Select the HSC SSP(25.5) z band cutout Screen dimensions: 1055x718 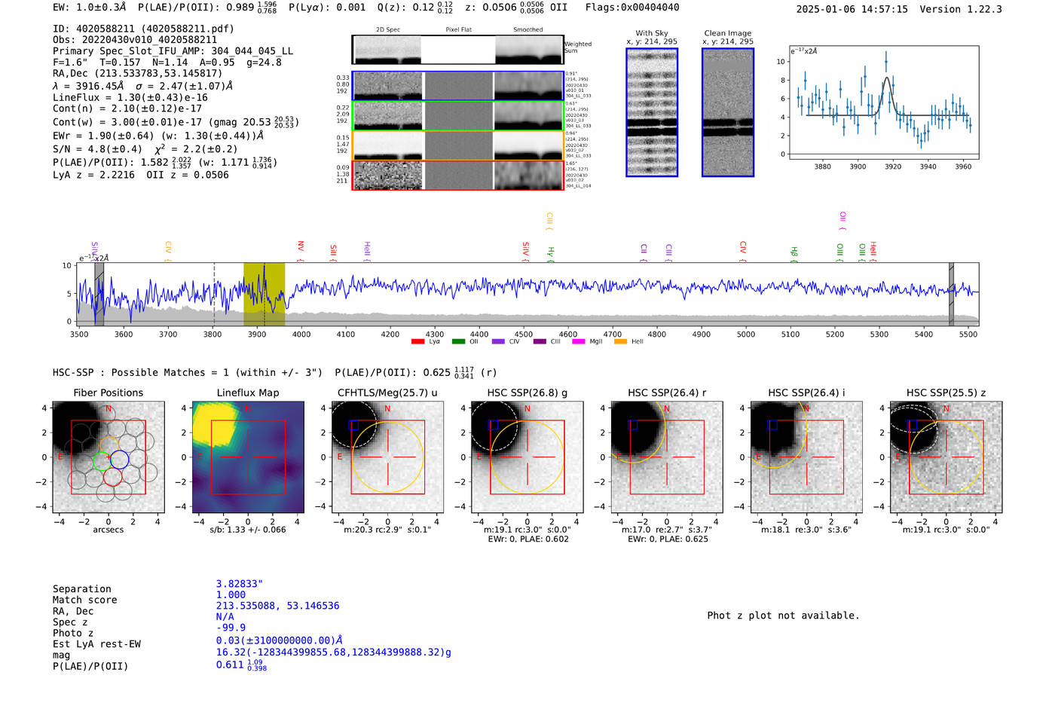(x=946, y=457)
